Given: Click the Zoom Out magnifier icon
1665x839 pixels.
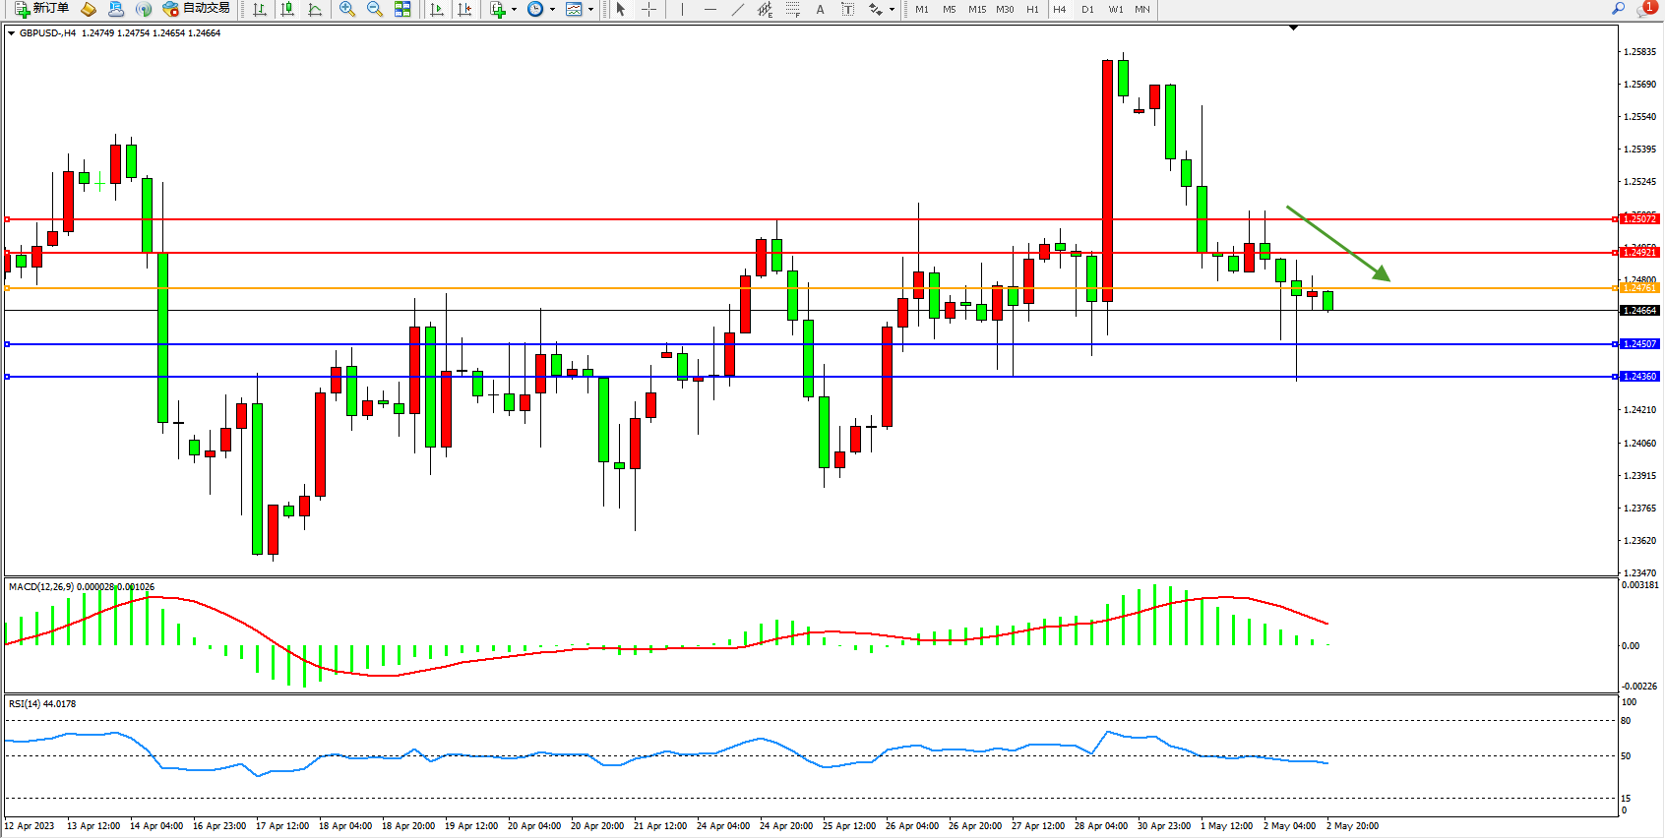Looking at the screenshot, I should click(x=374, y=9).
